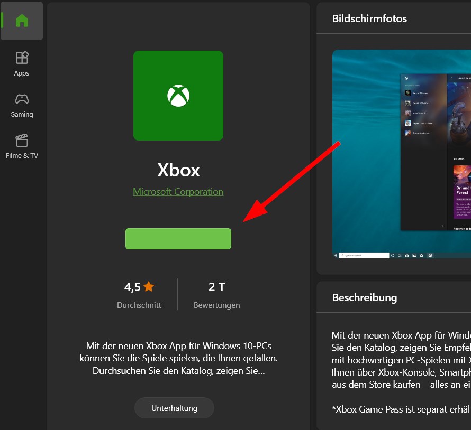The width and height of the screenshot is (471, 430).
Task: Go to the Home tab in sidebar
Action: tap(22, 21)
